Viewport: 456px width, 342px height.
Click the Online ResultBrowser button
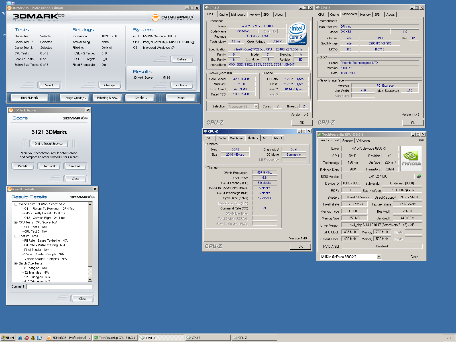(49, 144)
